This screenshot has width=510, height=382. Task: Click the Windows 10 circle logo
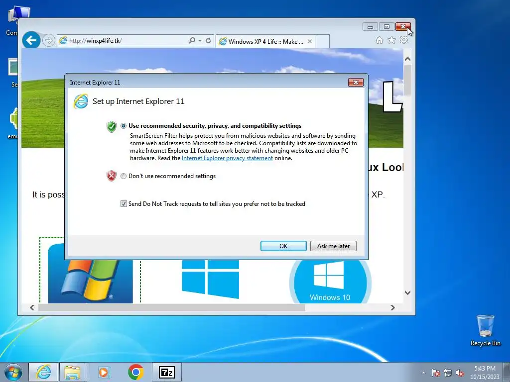[x=330, y=282]
